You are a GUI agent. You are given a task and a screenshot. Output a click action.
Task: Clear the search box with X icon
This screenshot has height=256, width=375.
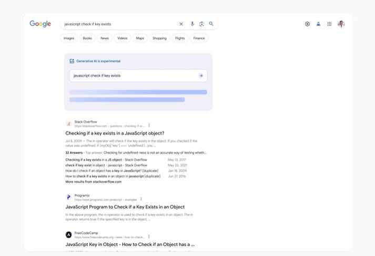click(181, 24)
